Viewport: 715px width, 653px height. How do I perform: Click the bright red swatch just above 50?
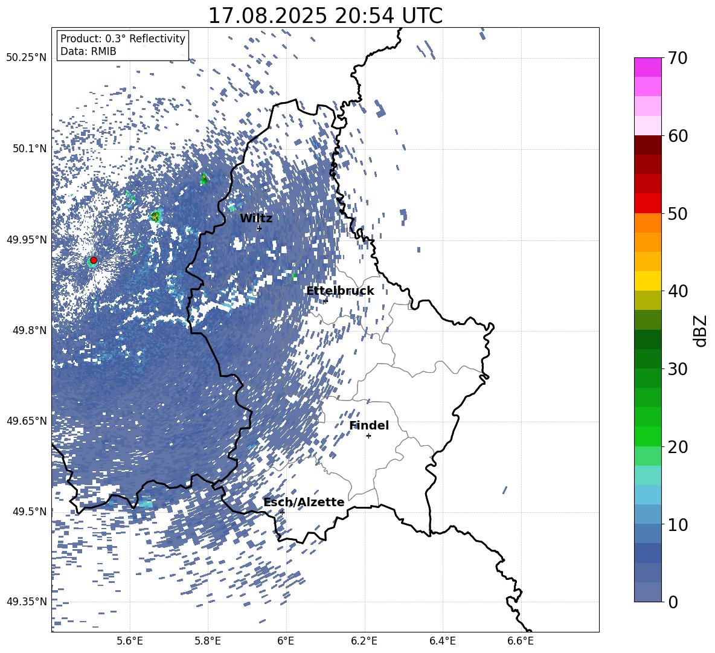pos(648,204)
